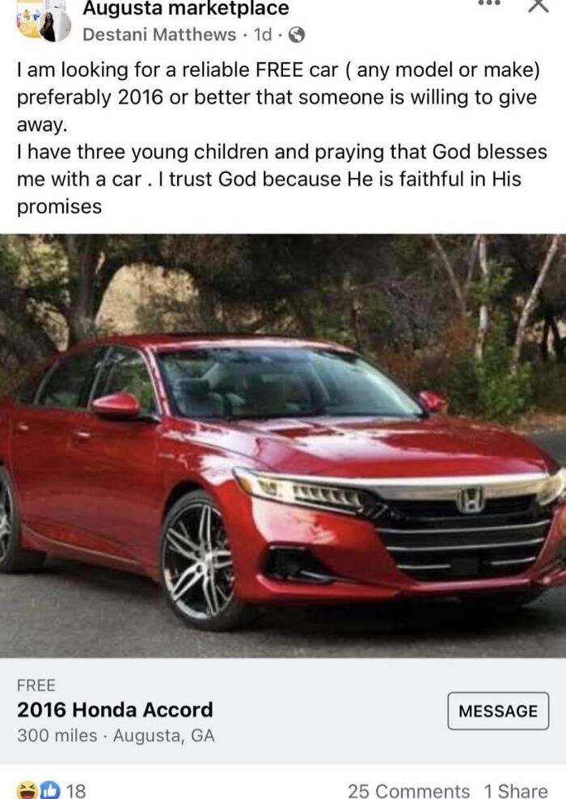This screenshot has width=566, height=799.
Task: Click the globe public visibility icon
Action: [297, 35]
